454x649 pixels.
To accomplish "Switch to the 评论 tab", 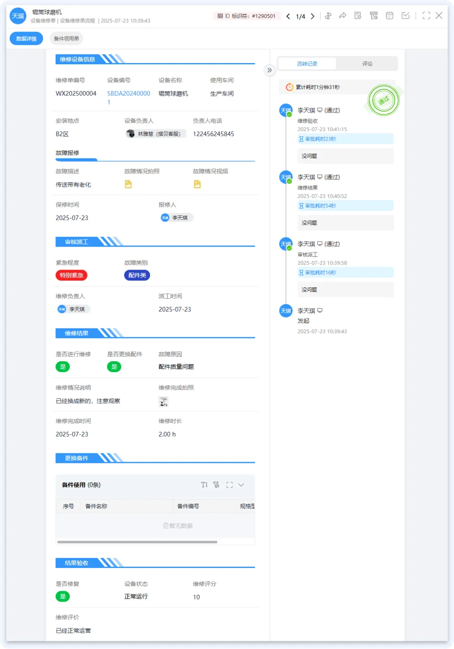I will (367, 64).
